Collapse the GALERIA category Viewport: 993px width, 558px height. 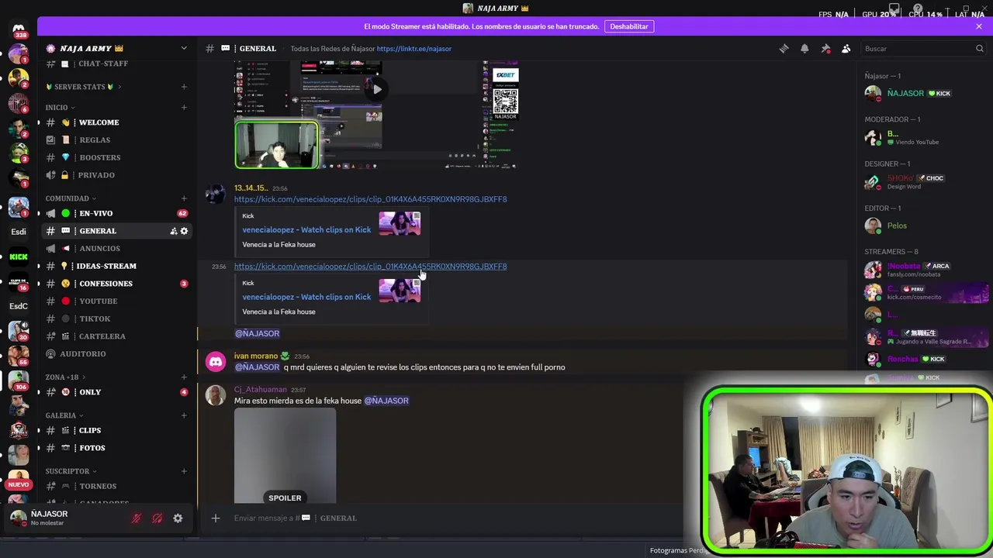[64, 415]
